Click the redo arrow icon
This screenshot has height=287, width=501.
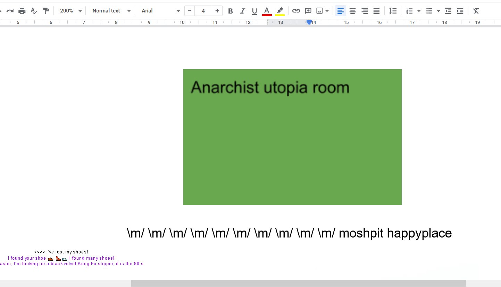(10, 11)
